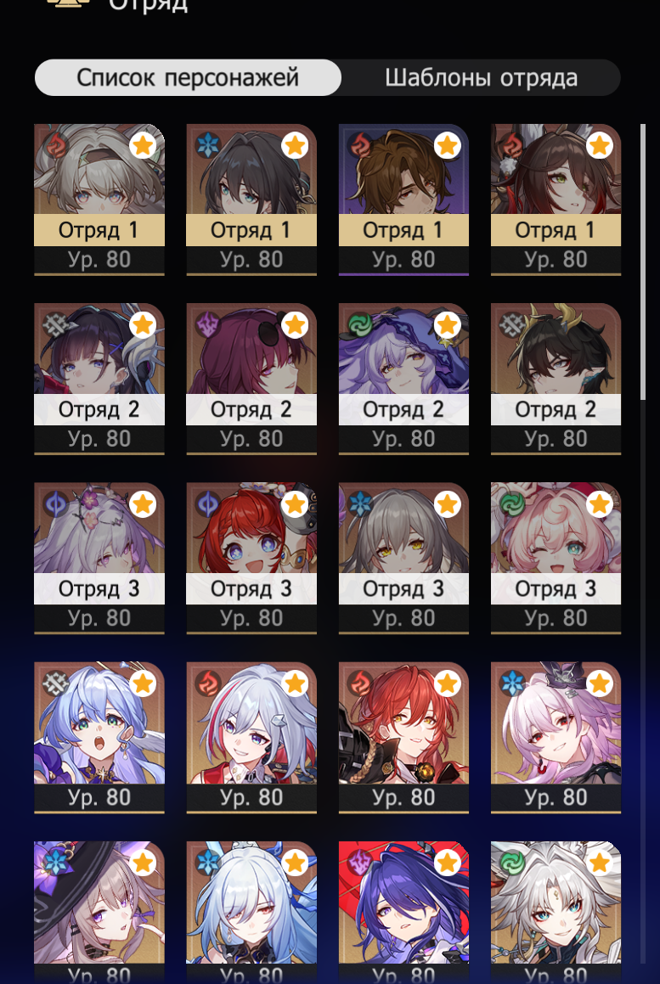Toggle star on red-haired Отряд 3 character

pyautogui.click(x=295, y=504)
